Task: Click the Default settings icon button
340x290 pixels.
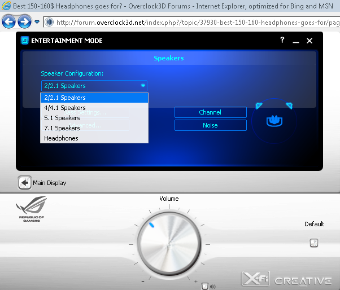Action: pos(314,243)
